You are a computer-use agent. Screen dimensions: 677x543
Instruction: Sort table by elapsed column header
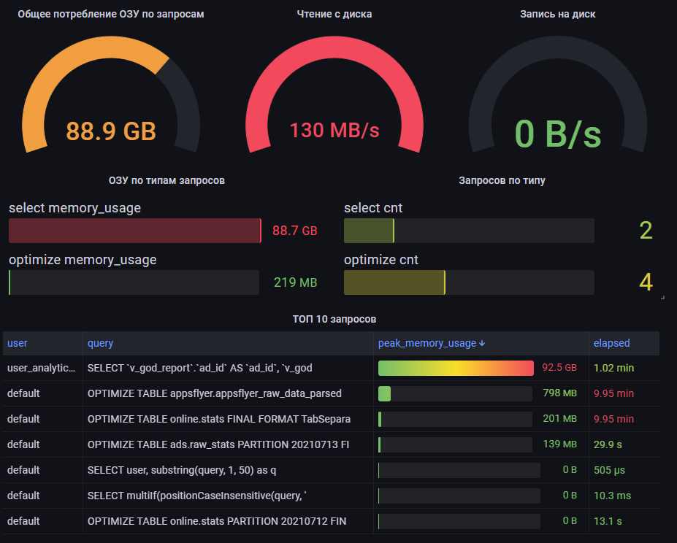[x=611, y=343]
